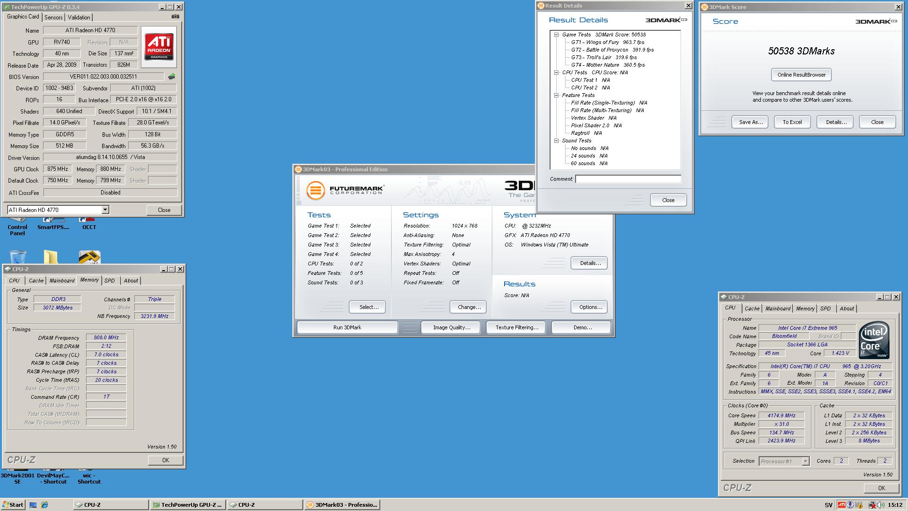Click Select tests button in 3DMark03

click(367, 307)
